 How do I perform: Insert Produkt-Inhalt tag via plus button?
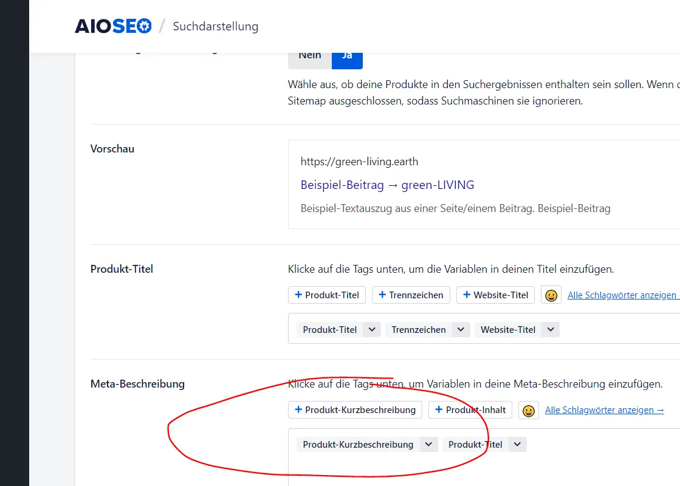pyautogui.click(x=470, y=409)
